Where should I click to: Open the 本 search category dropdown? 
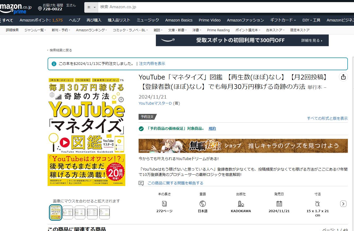tap(91, 7)
